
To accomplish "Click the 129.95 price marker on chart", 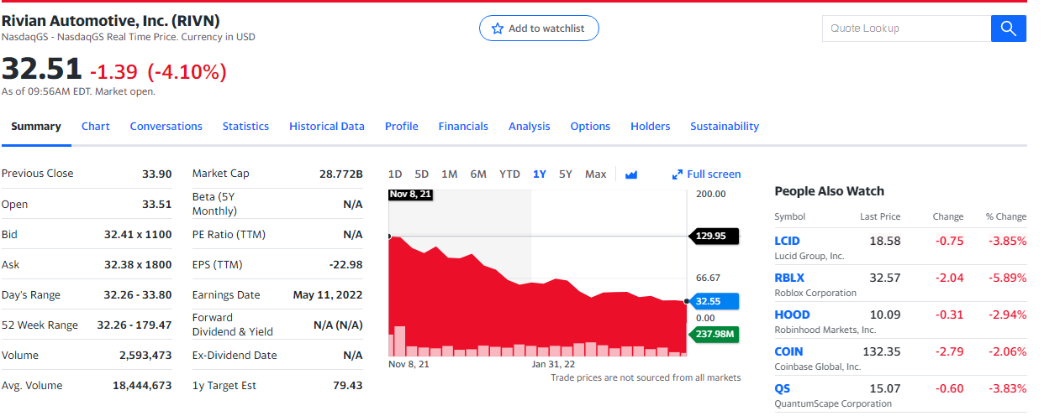I will [714, 237].
